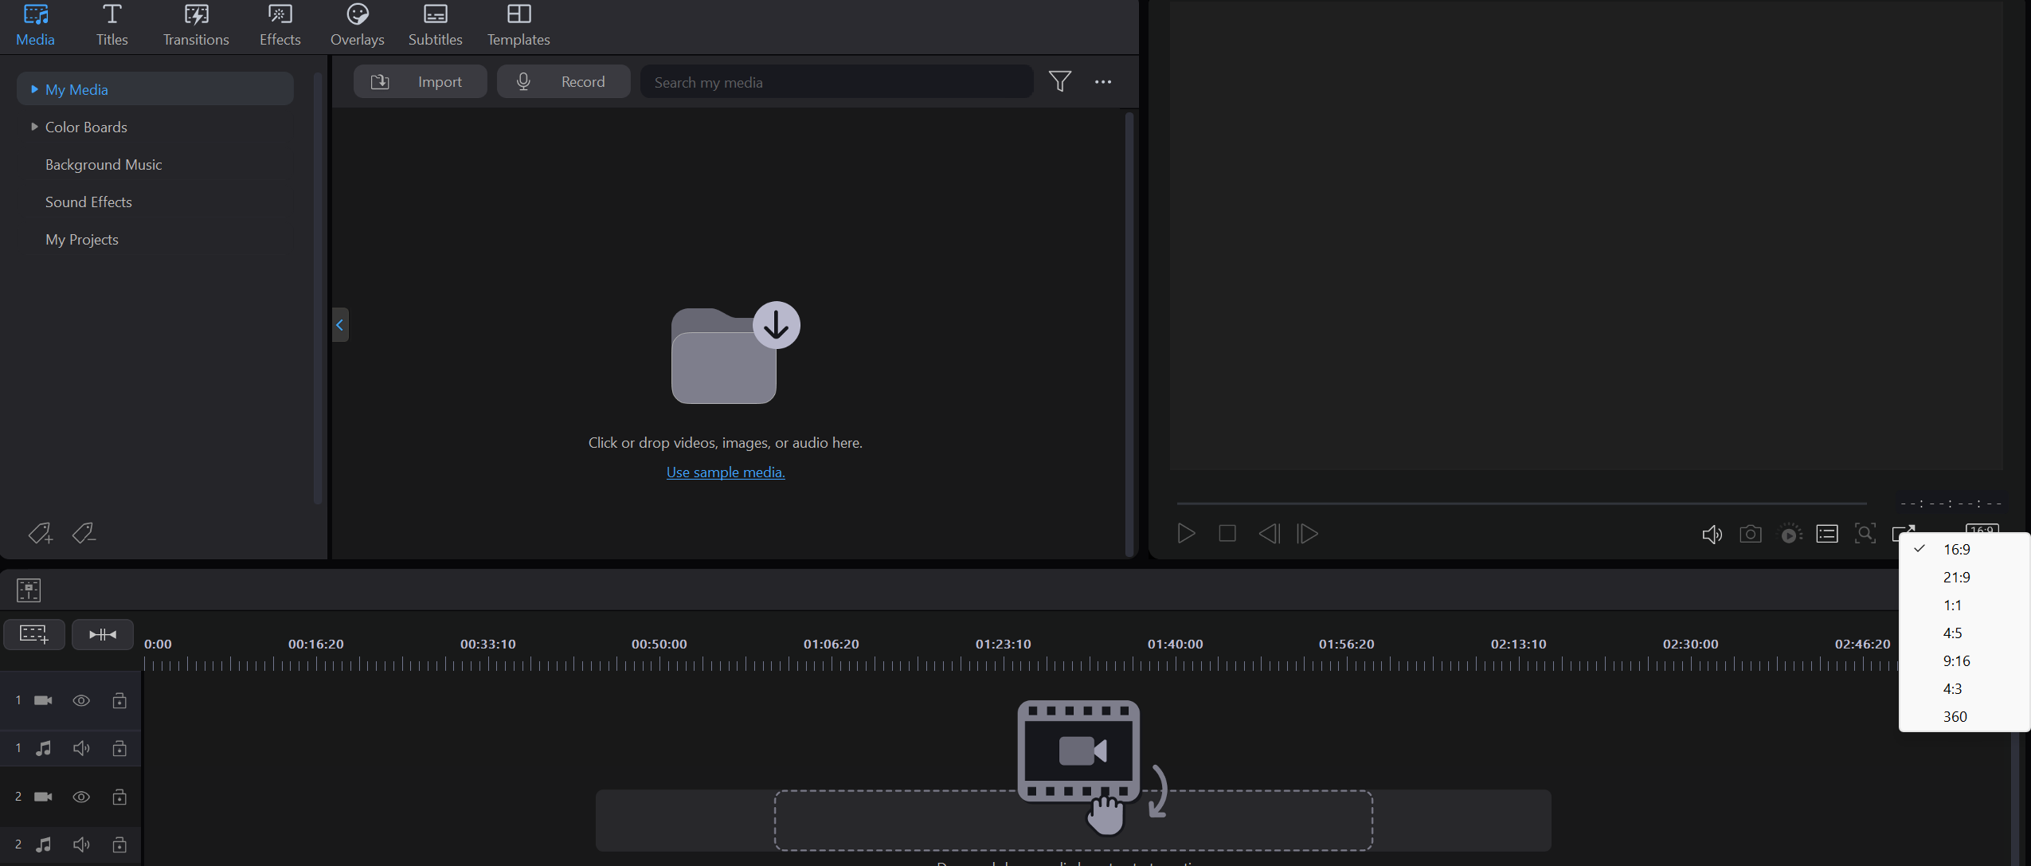Image resolution: width=2031 pixels, height=866 pixels.
Task: Play the preview
Action: pyautogui.click(x=1186, y=533)
